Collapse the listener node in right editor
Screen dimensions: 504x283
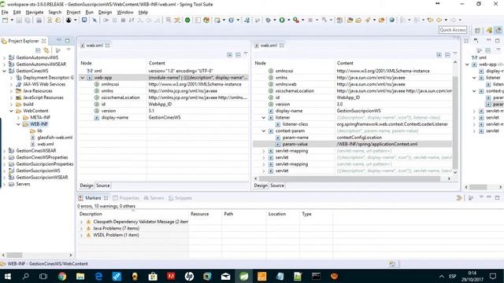pos(264,118)
